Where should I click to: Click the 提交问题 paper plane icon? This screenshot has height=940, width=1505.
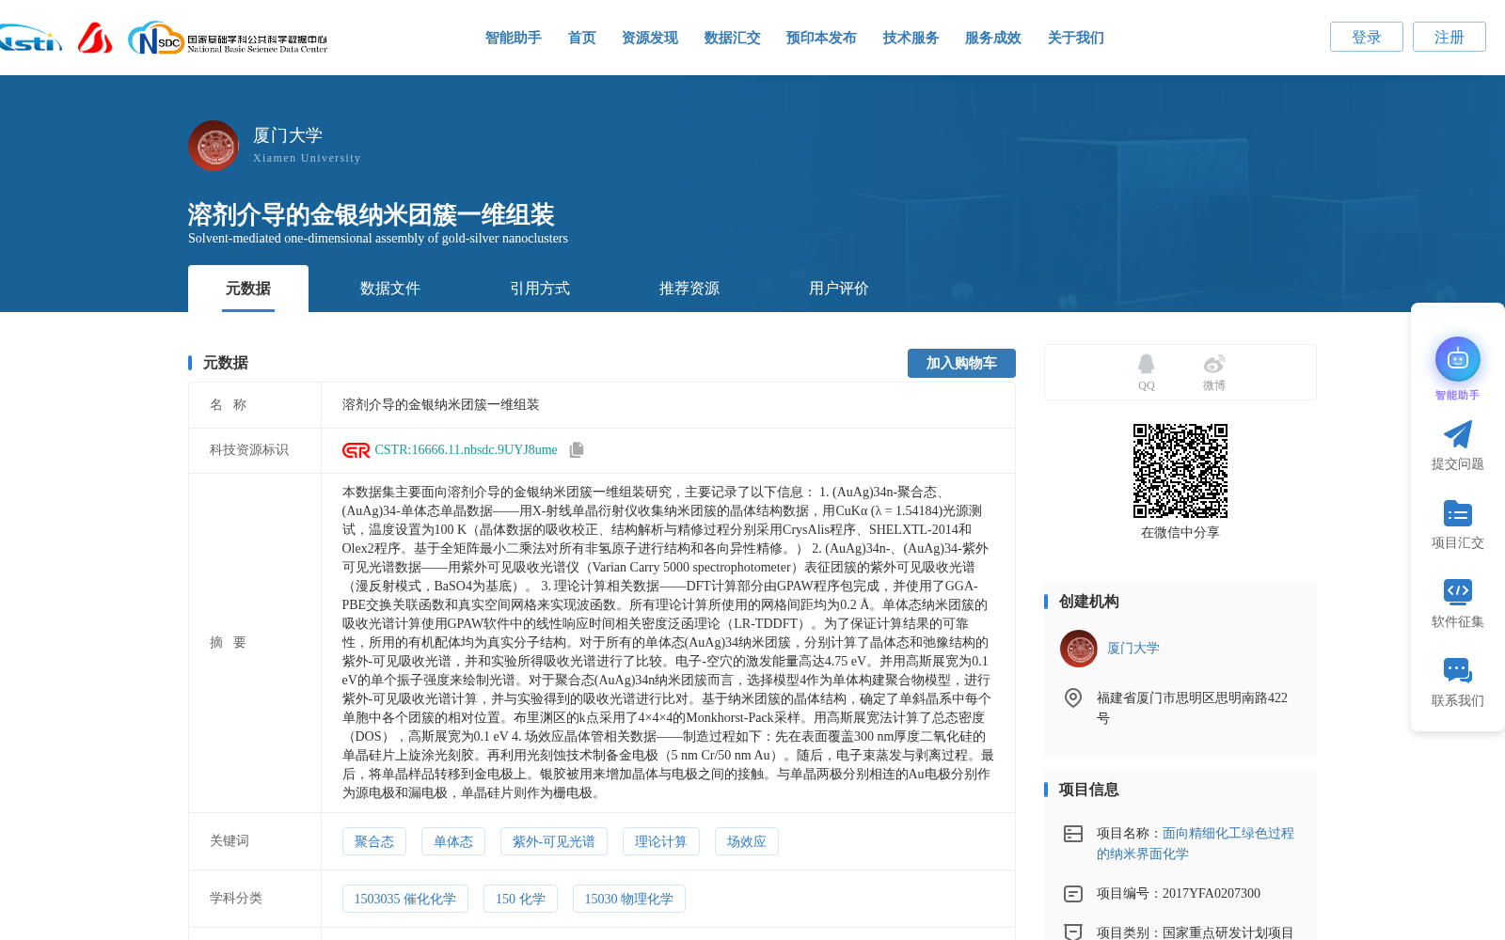pyautogui.click(x=1458, y=434)
